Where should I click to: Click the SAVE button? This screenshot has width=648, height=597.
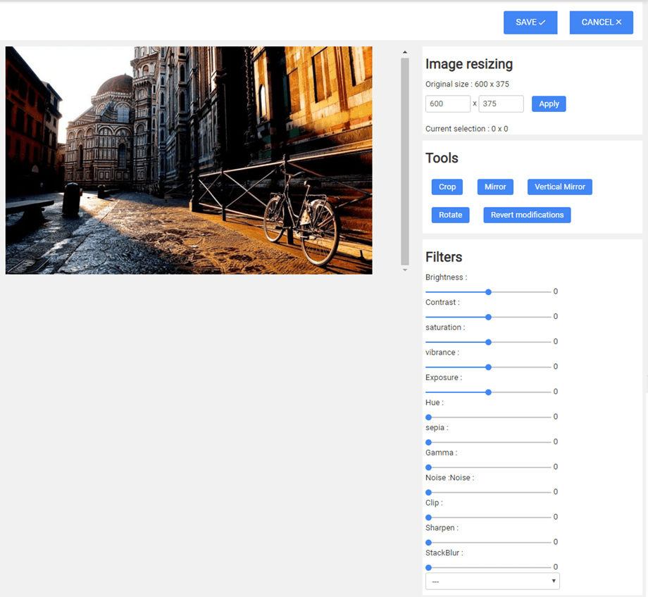coord(530,23)
